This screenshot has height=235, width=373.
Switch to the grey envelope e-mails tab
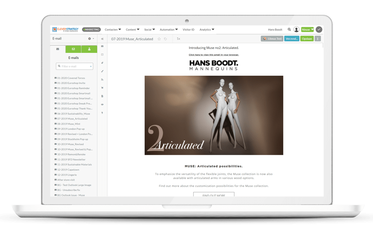[58, 49]
